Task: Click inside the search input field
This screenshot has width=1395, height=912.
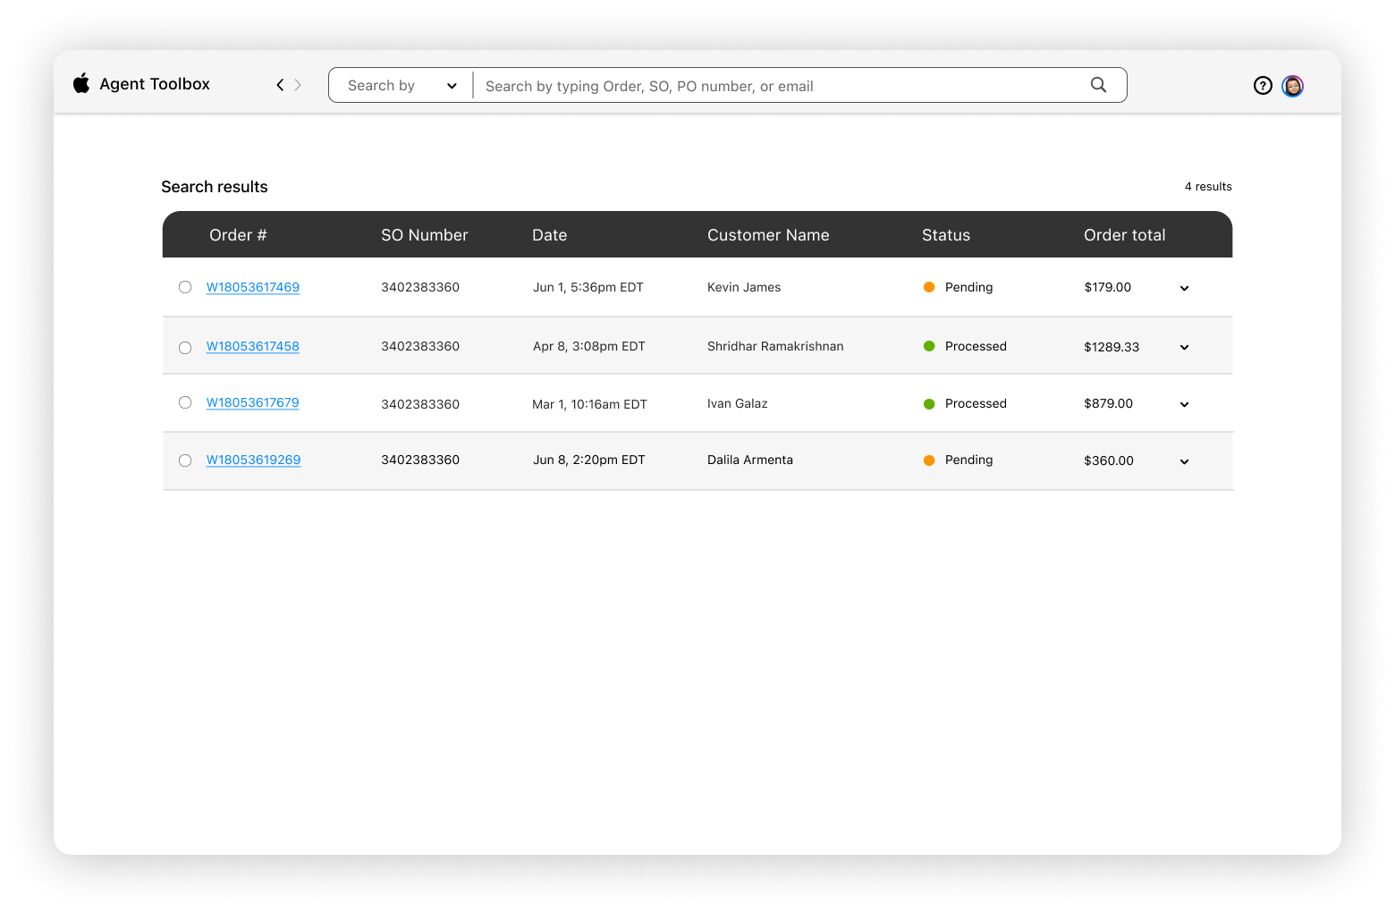Action: pos(715,85)
